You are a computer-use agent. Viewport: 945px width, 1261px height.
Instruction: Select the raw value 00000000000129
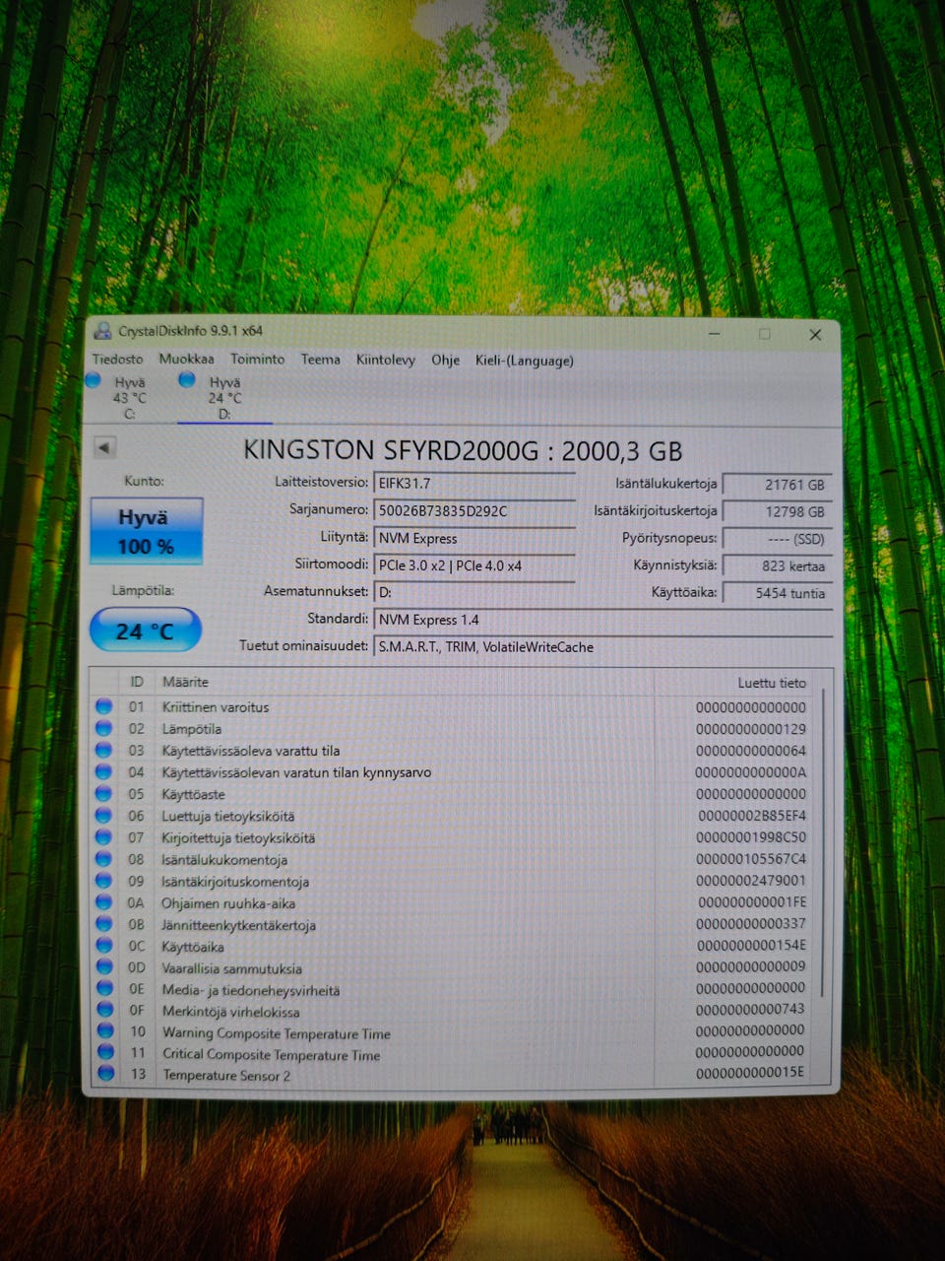pyautogui.click(x=751, y=729)
